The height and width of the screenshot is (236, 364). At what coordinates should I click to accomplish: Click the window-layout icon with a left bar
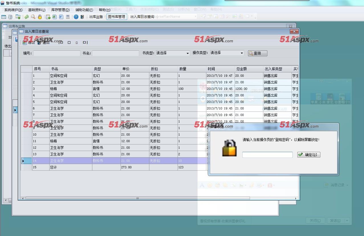(61, 43)
